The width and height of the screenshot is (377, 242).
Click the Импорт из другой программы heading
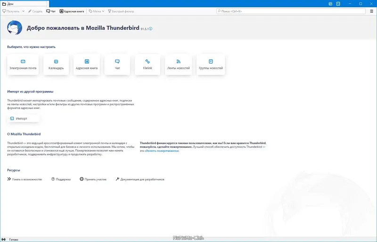[x=30, y=91]
